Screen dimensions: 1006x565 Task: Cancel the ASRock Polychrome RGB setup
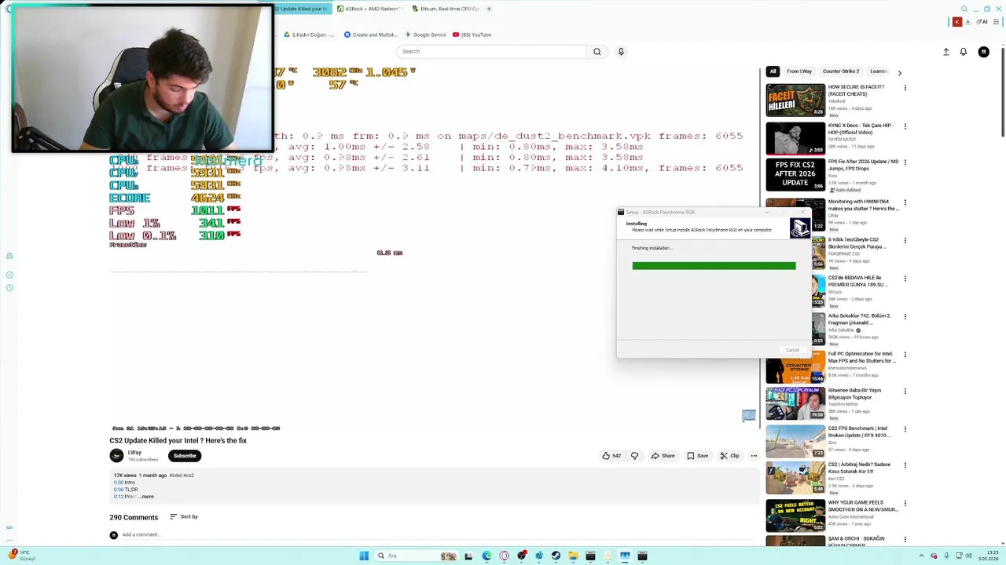[x=792, y=350]
